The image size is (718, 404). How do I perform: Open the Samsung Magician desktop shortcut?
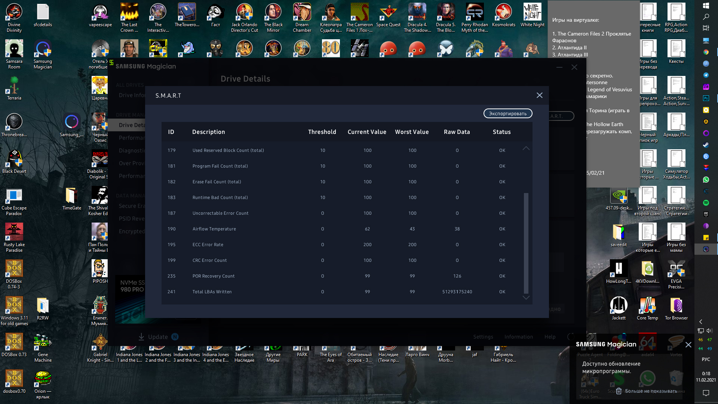point(43,55)
